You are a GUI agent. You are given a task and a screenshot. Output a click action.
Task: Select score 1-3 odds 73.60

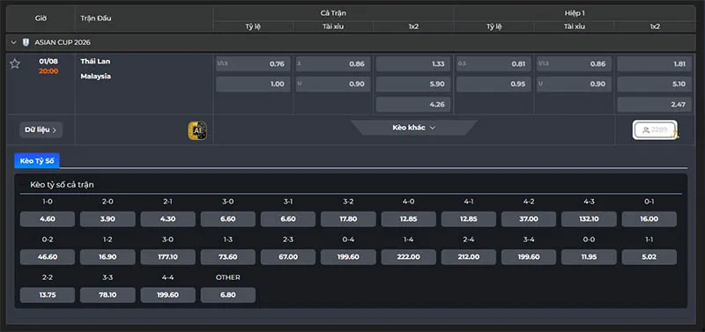[x=228, y=257]
